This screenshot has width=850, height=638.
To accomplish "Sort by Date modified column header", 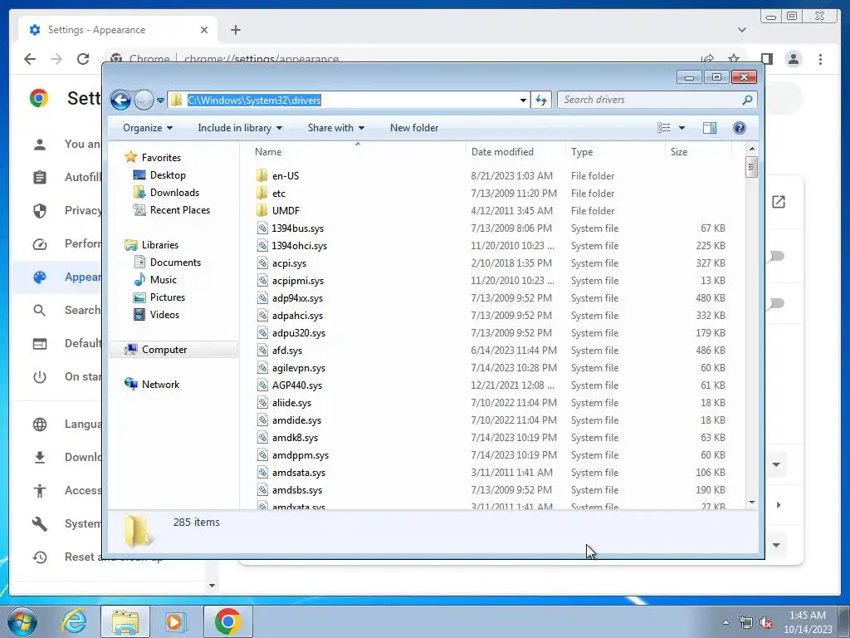I will (502, 152).
